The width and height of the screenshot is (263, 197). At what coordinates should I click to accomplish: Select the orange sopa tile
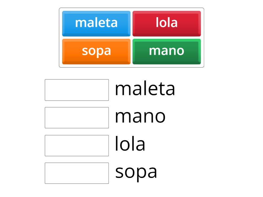tap(96, 51)
